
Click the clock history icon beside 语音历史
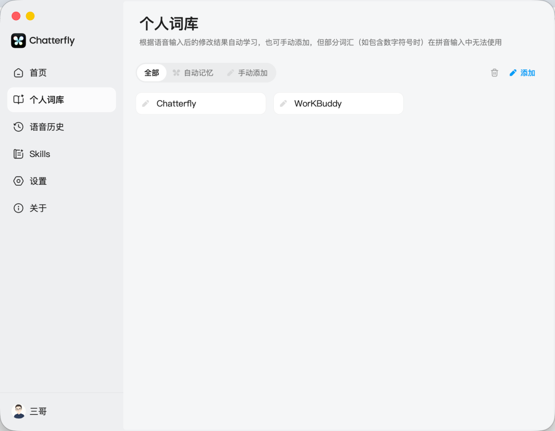click(18, 127)
